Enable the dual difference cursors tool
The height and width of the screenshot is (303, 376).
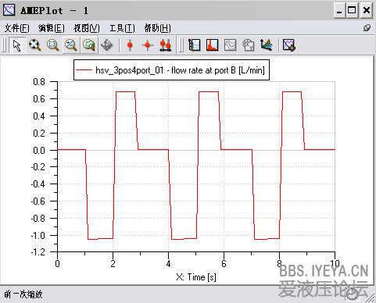click(x=166, y=45)
